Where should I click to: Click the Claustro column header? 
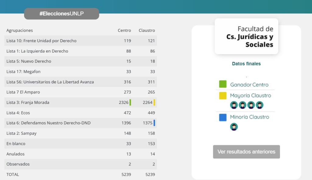pyautogui.click(x=147, y=31)
